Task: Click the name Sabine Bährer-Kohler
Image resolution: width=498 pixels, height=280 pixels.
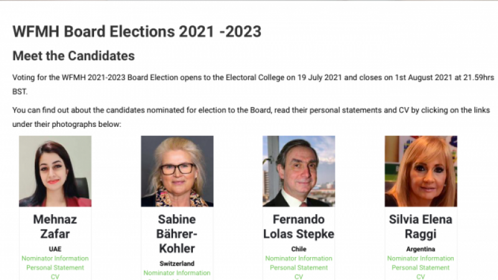Action: (177, 234)
